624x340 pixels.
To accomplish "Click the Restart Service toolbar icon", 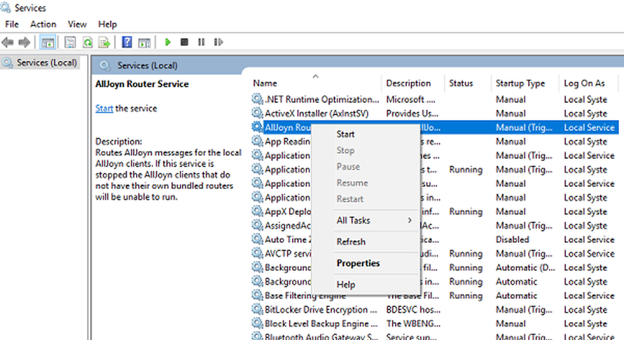I will (218, 42).
